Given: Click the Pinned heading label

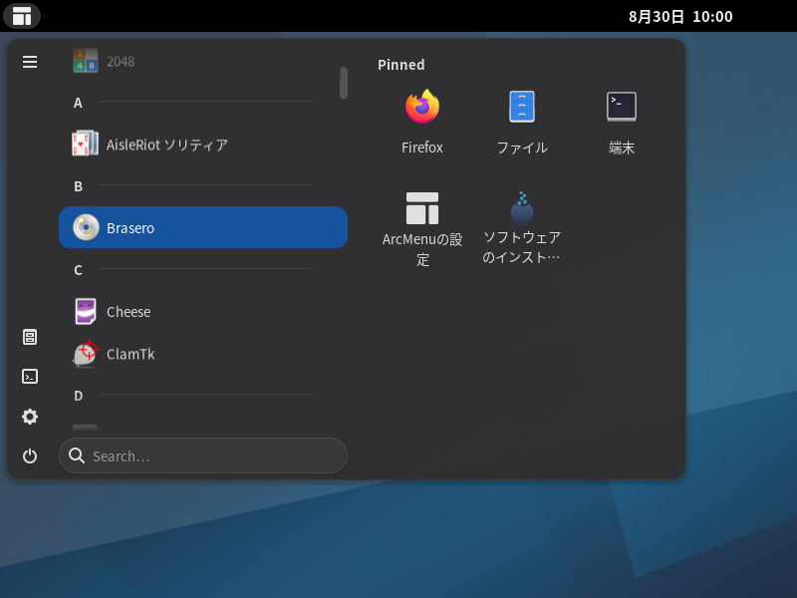Looking at the screenshot, I should coord(401,65).
